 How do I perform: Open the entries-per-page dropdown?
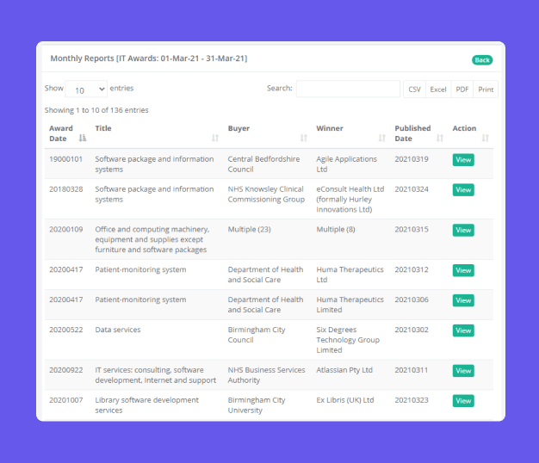pos(86,90)
